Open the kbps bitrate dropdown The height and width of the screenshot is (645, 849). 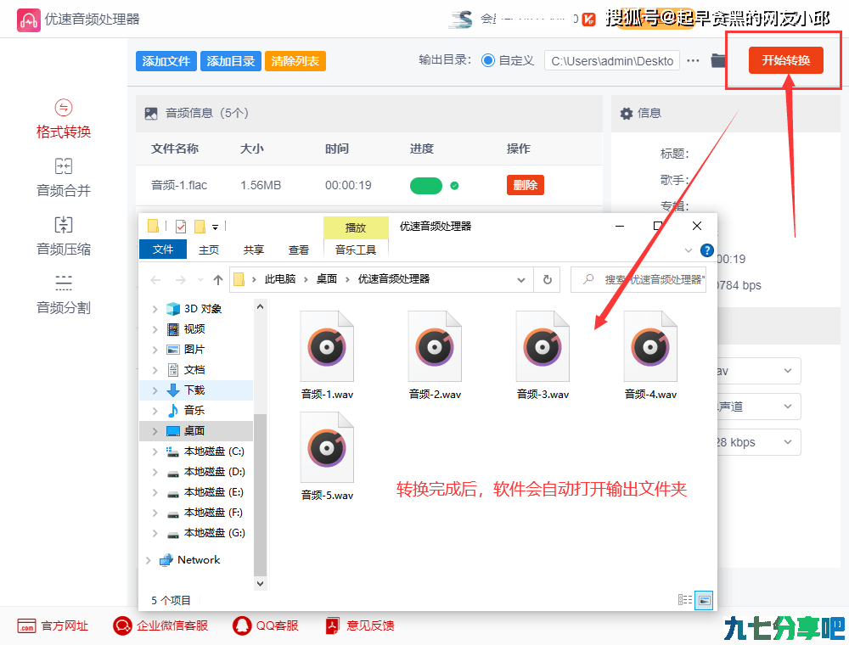point(758,442)
